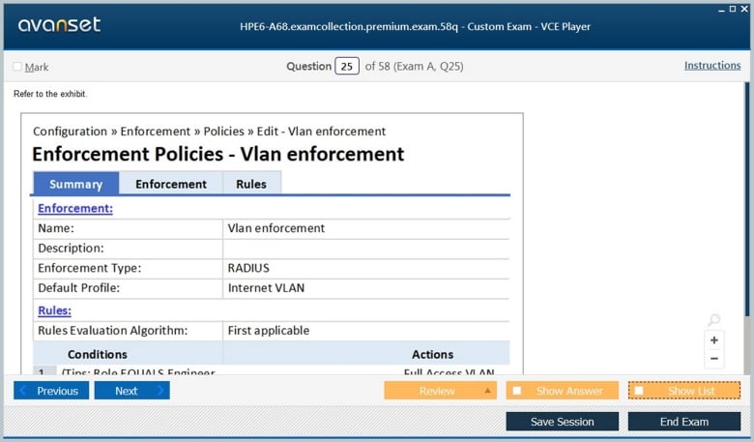Select the Summary tab

[75, 184]
